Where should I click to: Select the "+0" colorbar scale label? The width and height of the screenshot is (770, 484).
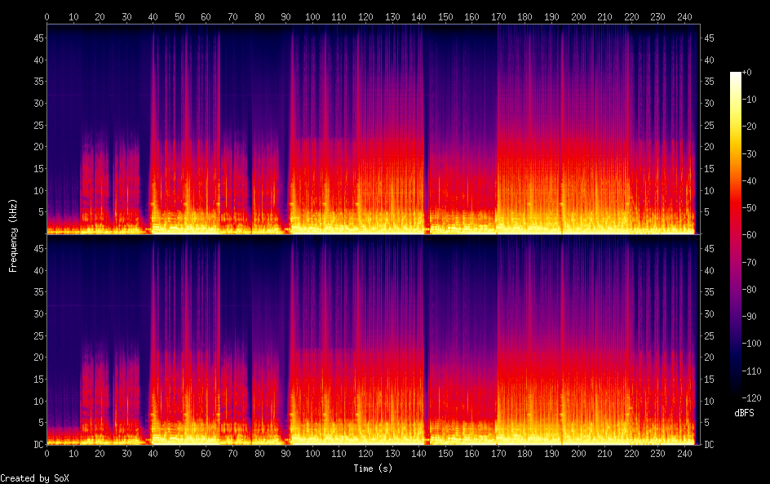point(746,72)
